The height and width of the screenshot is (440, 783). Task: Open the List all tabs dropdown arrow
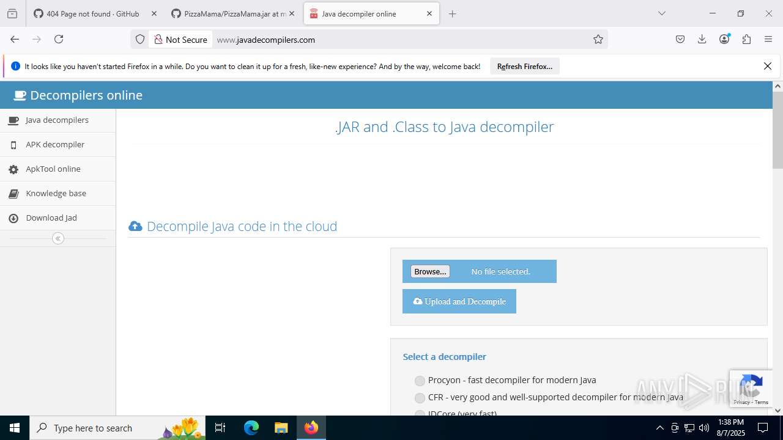click(x=662, y=13)
